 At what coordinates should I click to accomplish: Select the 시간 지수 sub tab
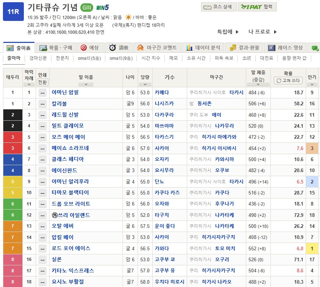click(151, 58)
